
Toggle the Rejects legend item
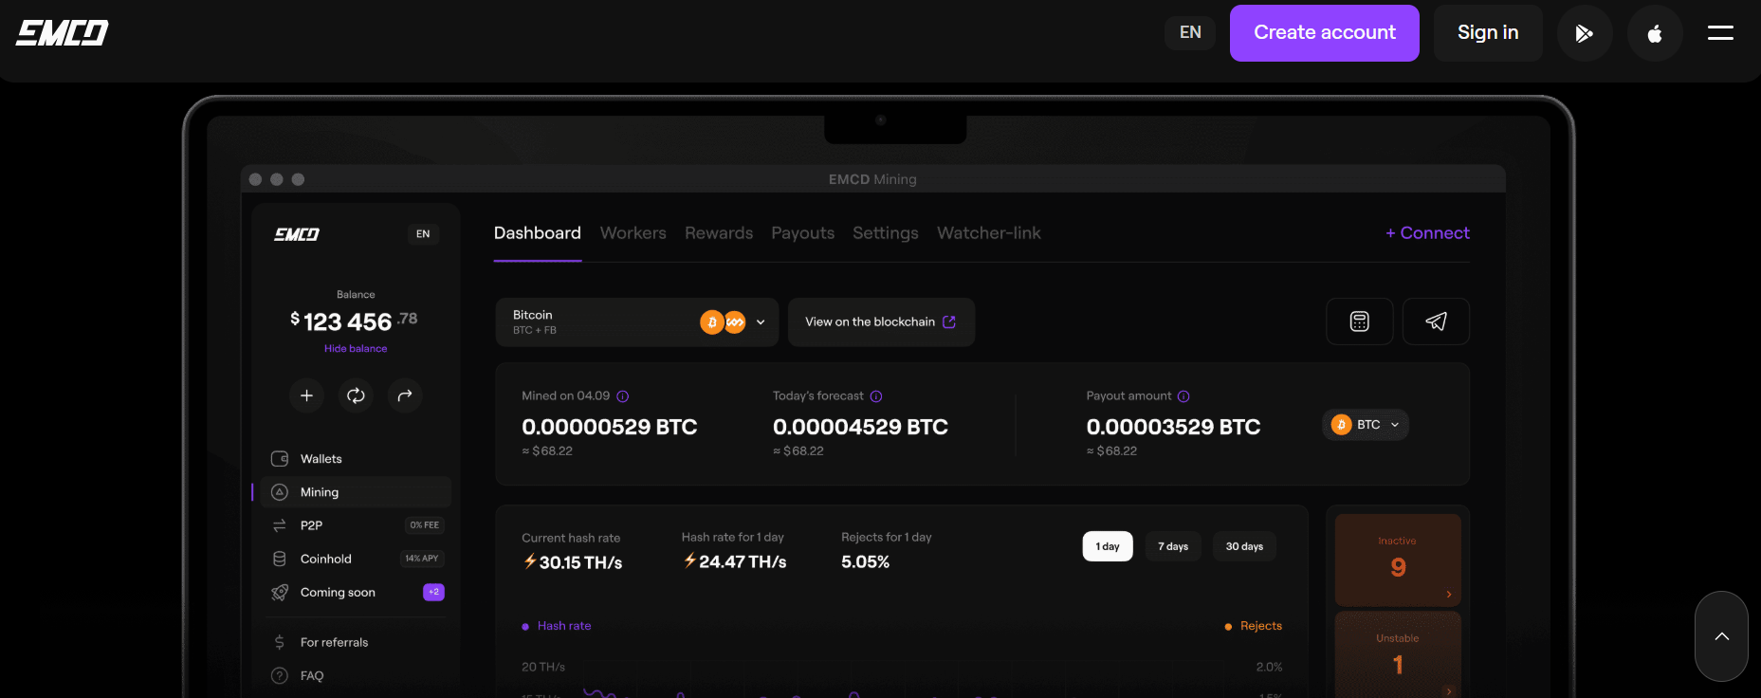coord(1254,626)
